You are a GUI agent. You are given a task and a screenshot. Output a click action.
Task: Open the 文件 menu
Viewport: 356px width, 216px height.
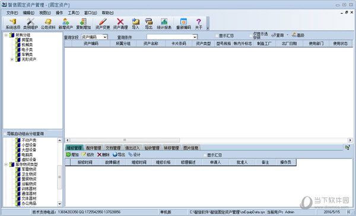pos(12,13)
